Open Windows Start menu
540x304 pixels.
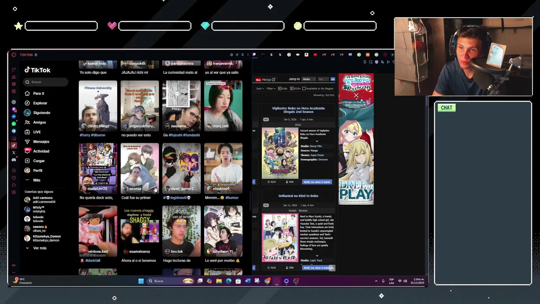point(141,281)
